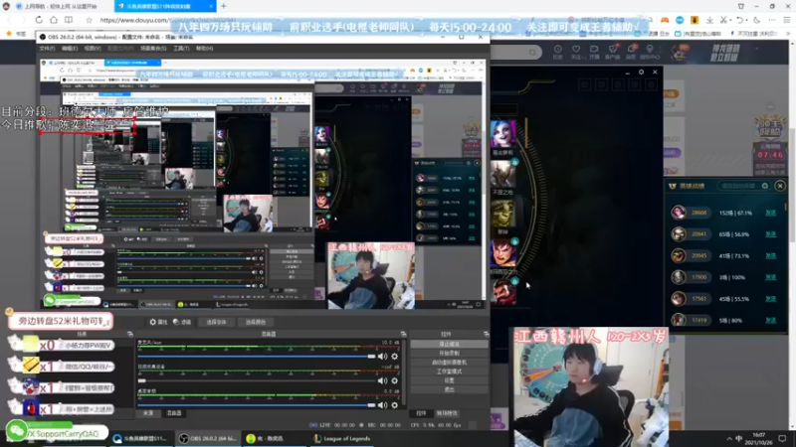Send the 65 games 56.9% hero stat
This screenshot has height=447, width=796.
coord(770,234)
